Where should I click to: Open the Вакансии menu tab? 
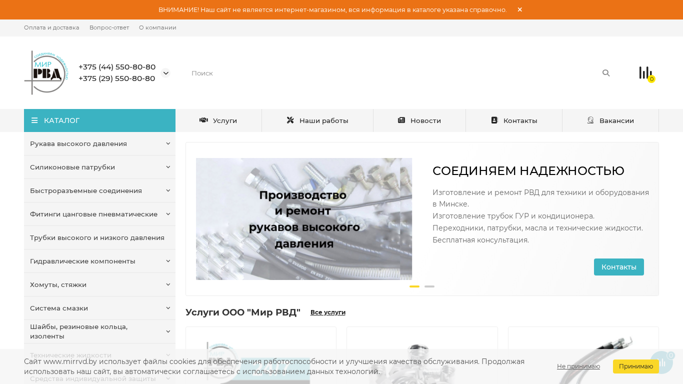point(610,120)
